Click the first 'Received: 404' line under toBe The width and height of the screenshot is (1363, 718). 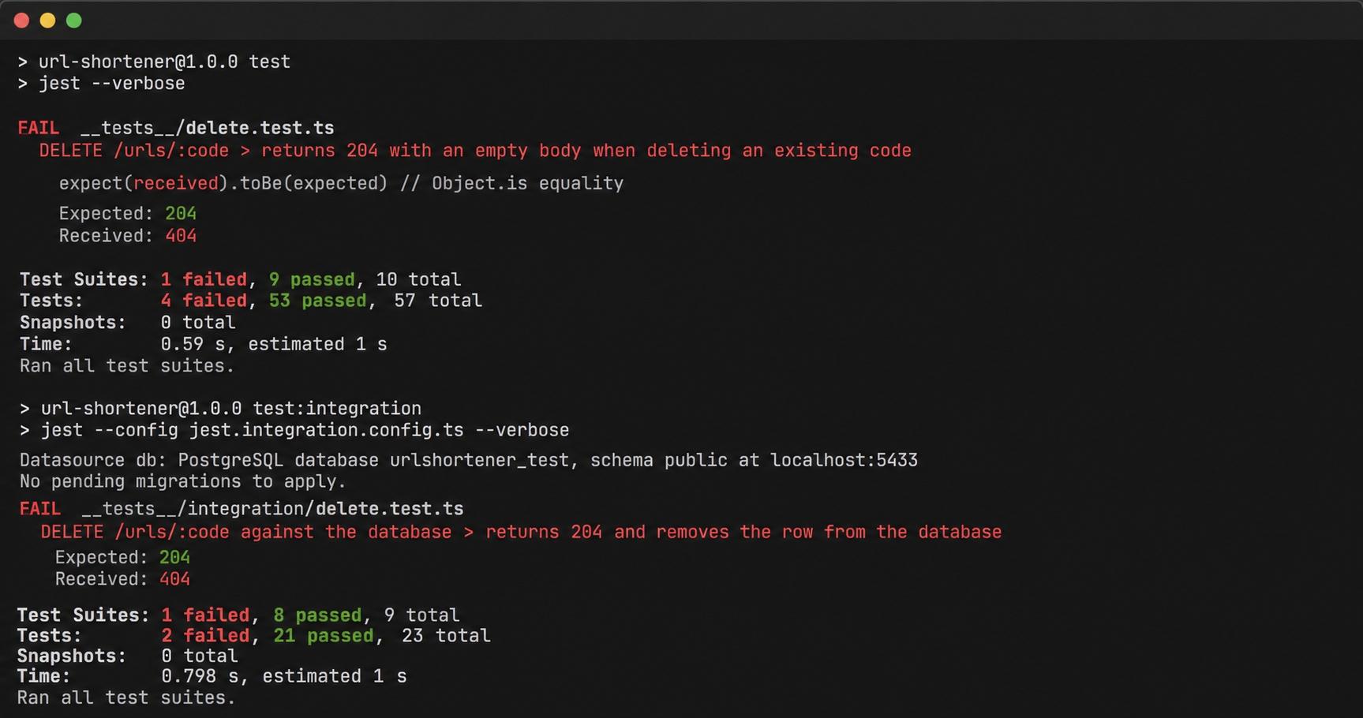coord(128,236)
